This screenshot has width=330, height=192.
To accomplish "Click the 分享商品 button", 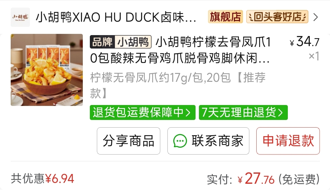I will coord(128,141).
